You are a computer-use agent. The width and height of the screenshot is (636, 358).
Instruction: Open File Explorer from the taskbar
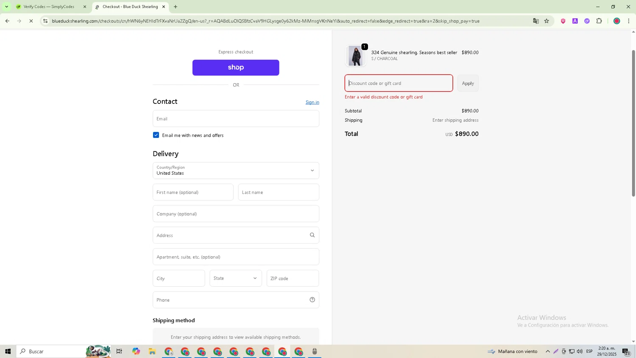(x=152, y=351)
